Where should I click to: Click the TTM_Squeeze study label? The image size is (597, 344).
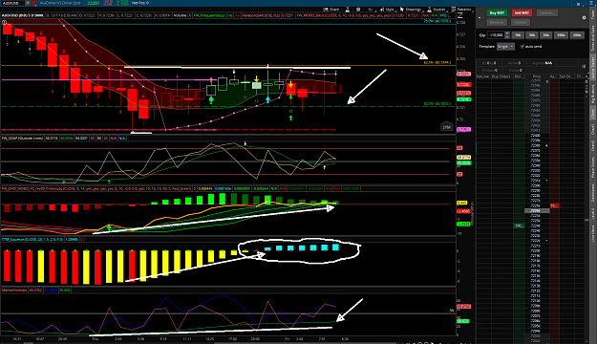point(32,240)
